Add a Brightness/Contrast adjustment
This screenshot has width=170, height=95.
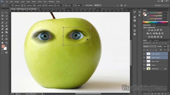point(149,30)
